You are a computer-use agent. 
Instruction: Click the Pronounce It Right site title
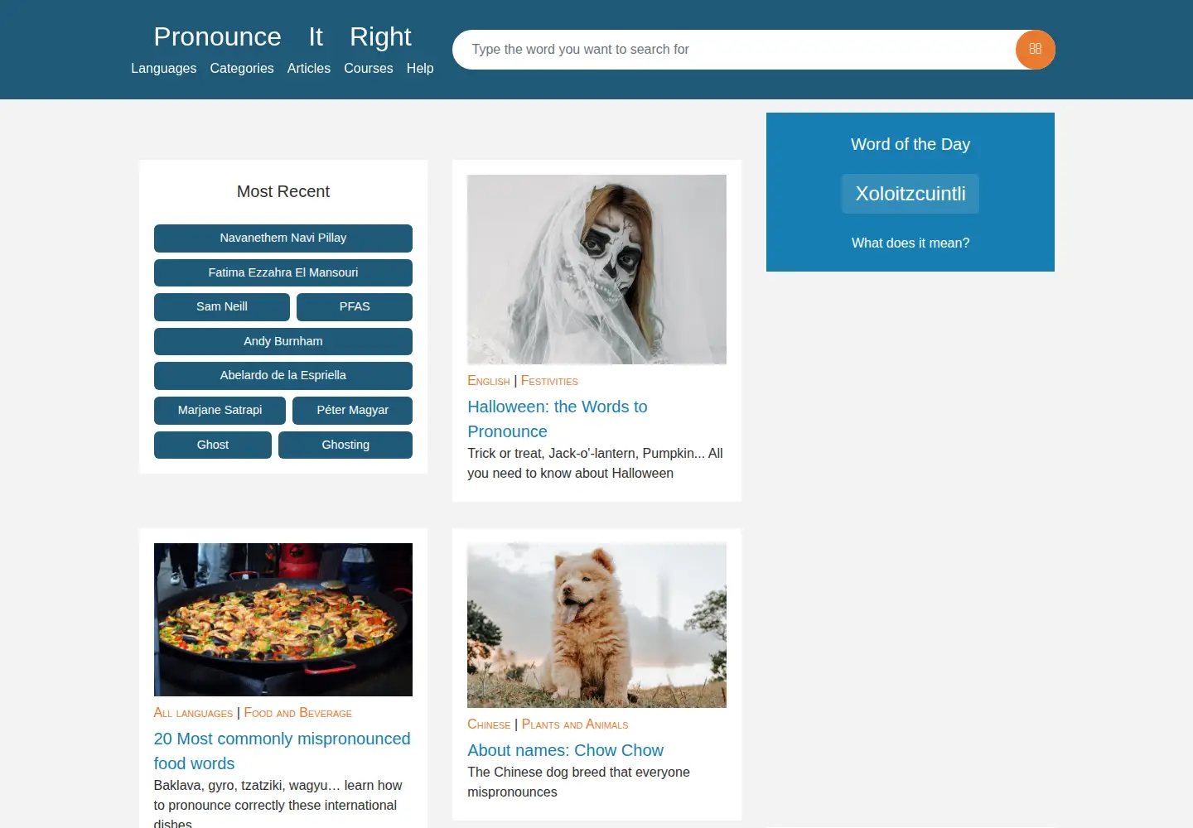coord(283,36)
